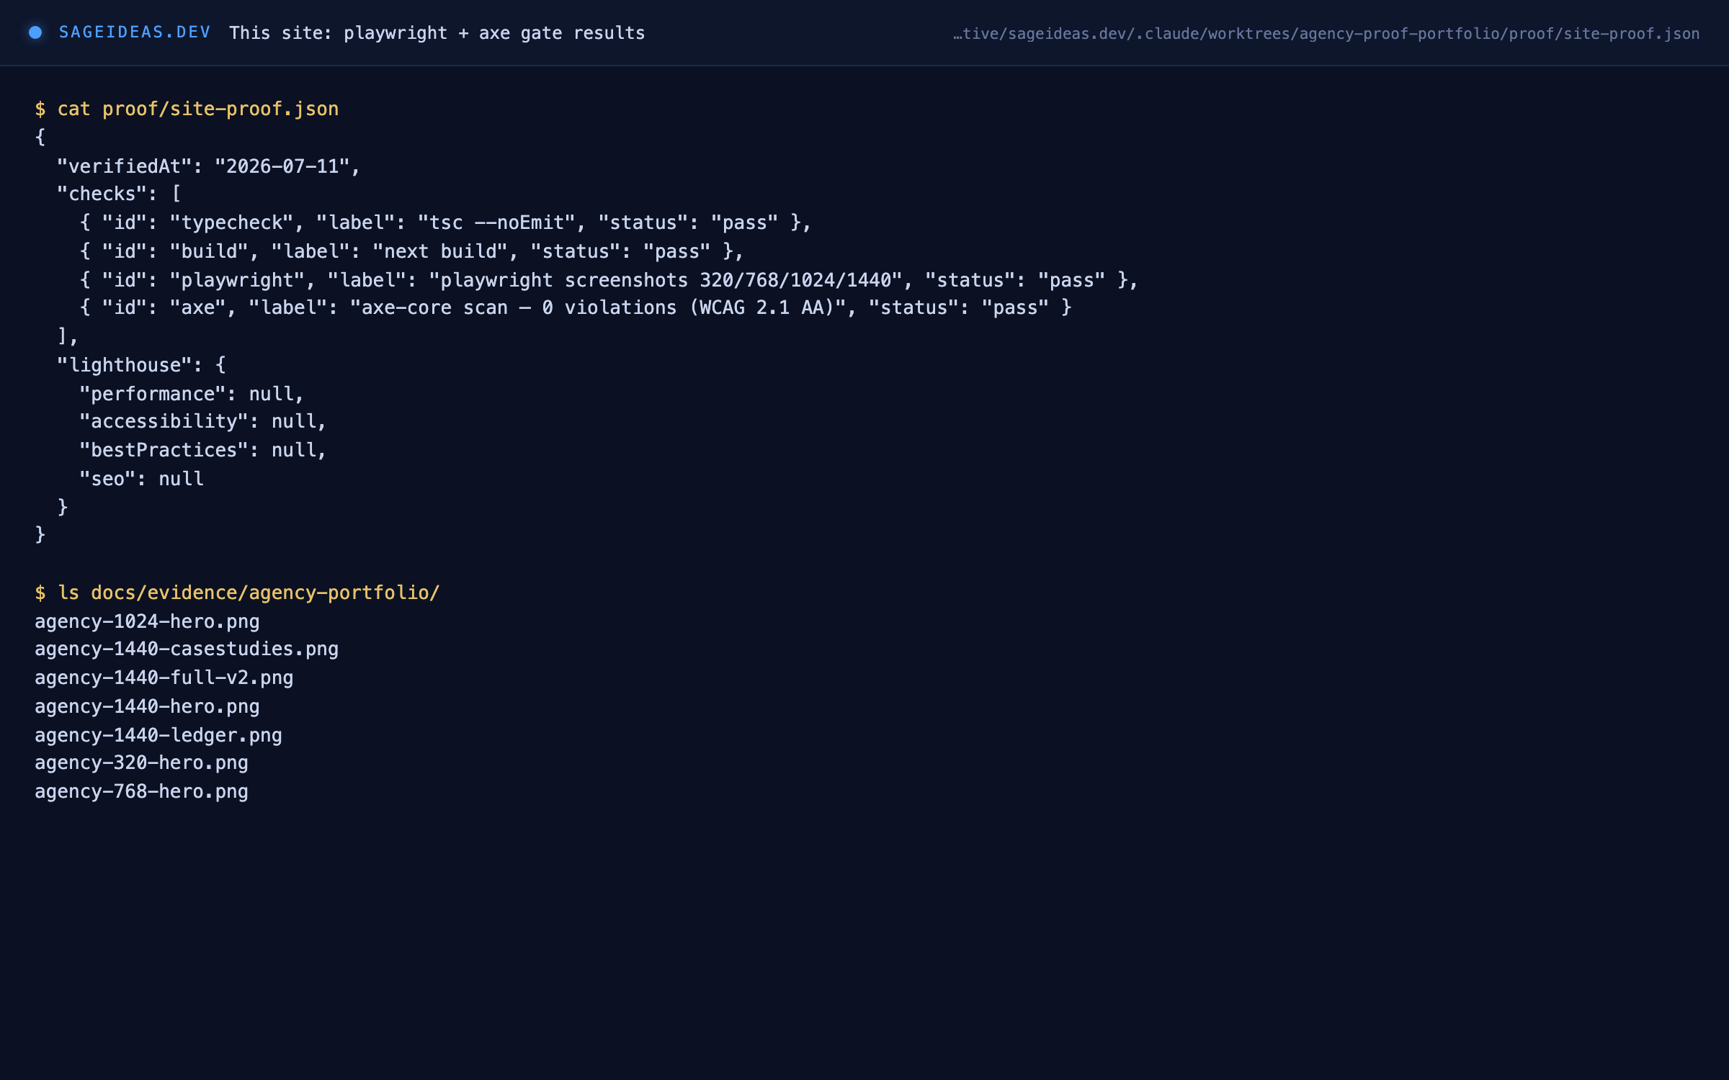Click the title 'This site: playwright + axe gate results'
Image resolution: width=1729 pixels, height=1080 pixels.
(x=437, y=33)
